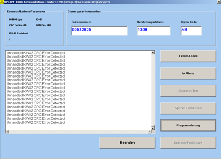
Task: Click the Alpha Code label
Action: pos(189,22)
